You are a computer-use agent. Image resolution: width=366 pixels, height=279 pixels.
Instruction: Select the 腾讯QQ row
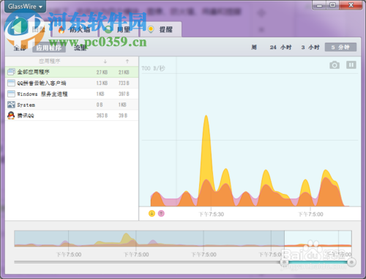(x=72, y=116)
